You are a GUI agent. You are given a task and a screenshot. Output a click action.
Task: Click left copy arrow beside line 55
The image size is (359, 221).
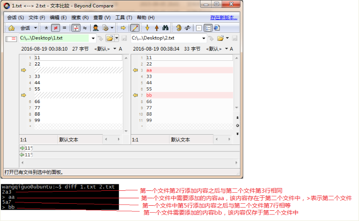coord(24,95)
